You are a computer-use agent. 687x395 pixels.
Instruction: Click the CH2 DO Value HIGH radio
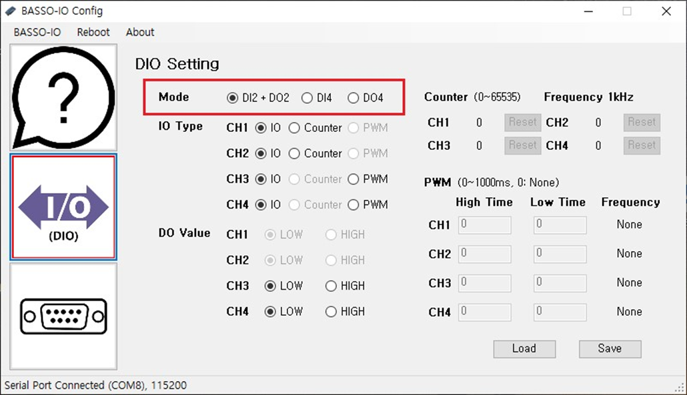345,260
